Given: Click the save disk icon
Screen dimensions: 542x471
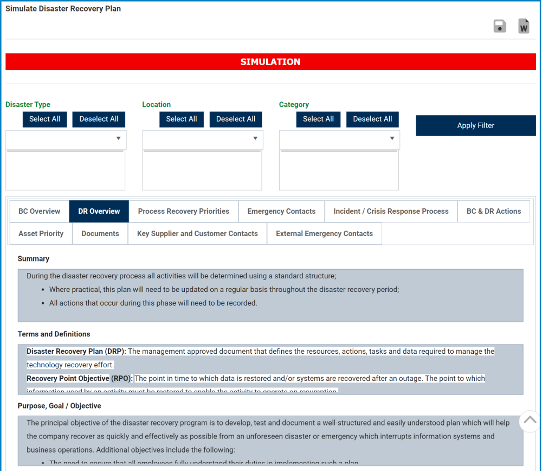Looking at the screenshot, I should point(500,26).
